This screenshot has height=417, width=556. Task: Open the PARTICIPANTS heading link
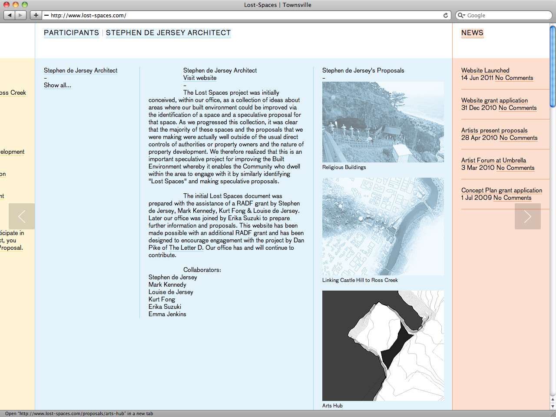[71, 33]
